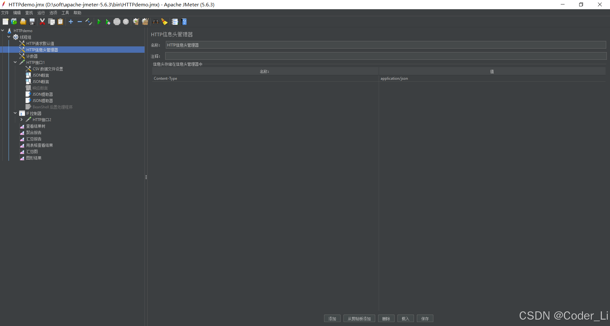The height and width of the screenshot is (326, 610).
Task: Click the 名称 input field
Action: point(386,45)
